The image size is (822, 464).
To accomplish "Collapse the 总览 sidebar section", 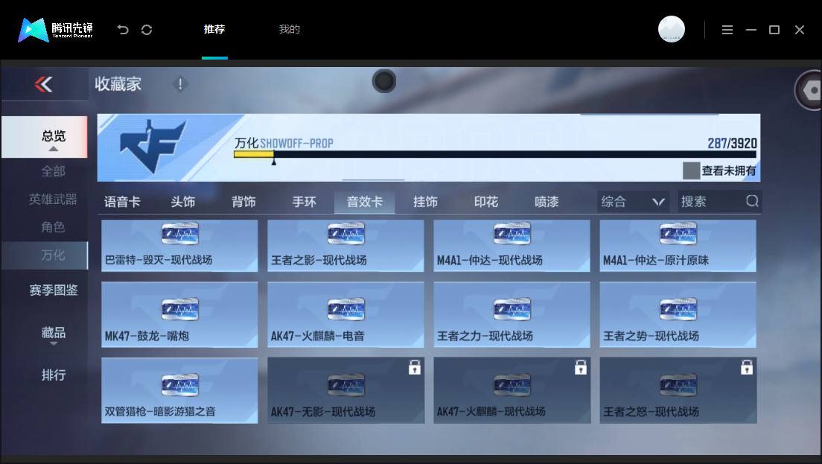I will (x=44, y=137).
